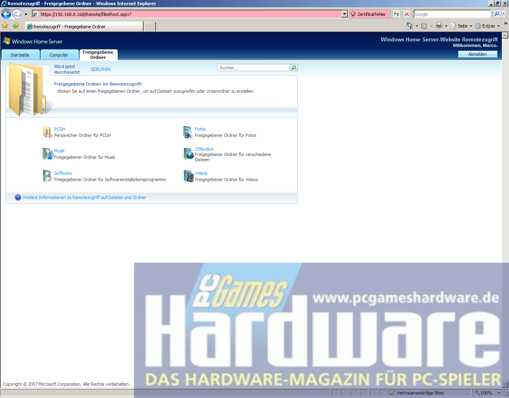Click the Vertrauenswürdige Sites status indicator
509x398 pixels.
[416, 393]
